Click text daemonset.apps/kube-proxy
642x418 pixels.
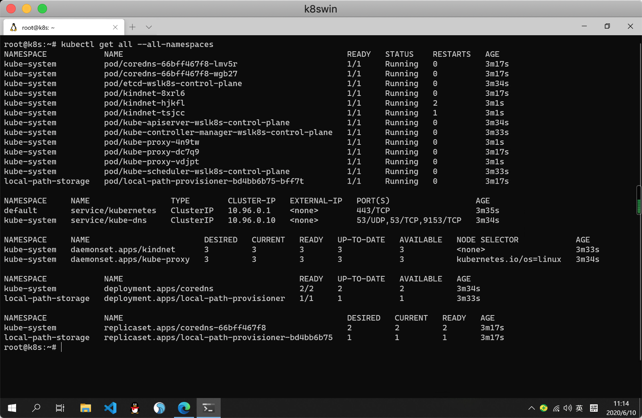coord(130,259)
